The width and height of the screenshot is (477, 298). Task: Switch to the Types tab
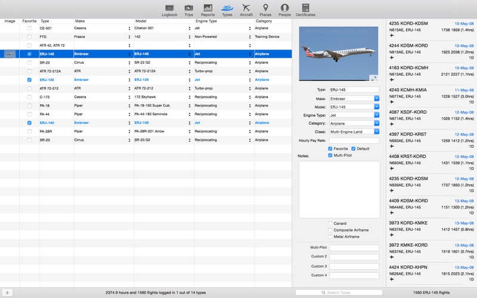[x=227, y=9]
